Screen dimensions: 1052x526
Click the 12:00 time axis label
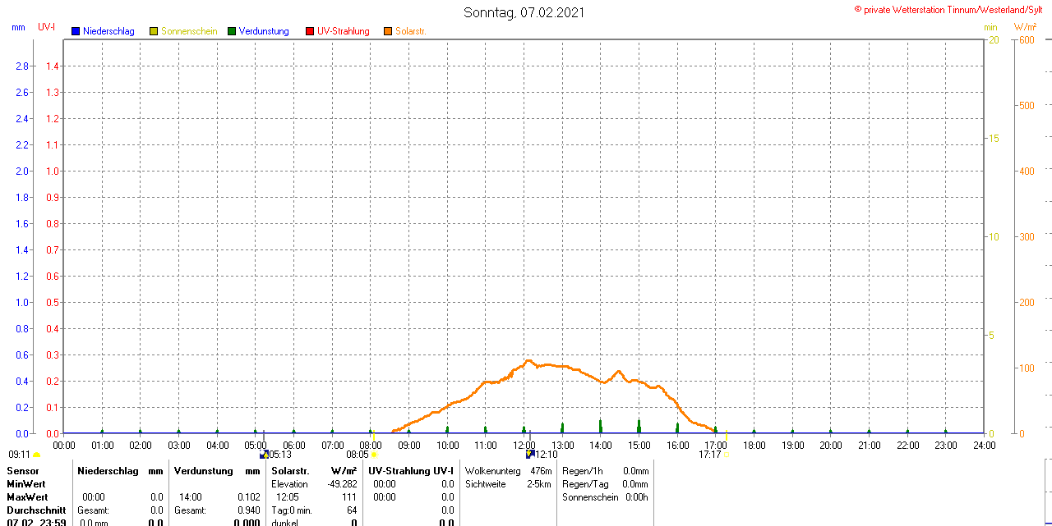[524, 445]
